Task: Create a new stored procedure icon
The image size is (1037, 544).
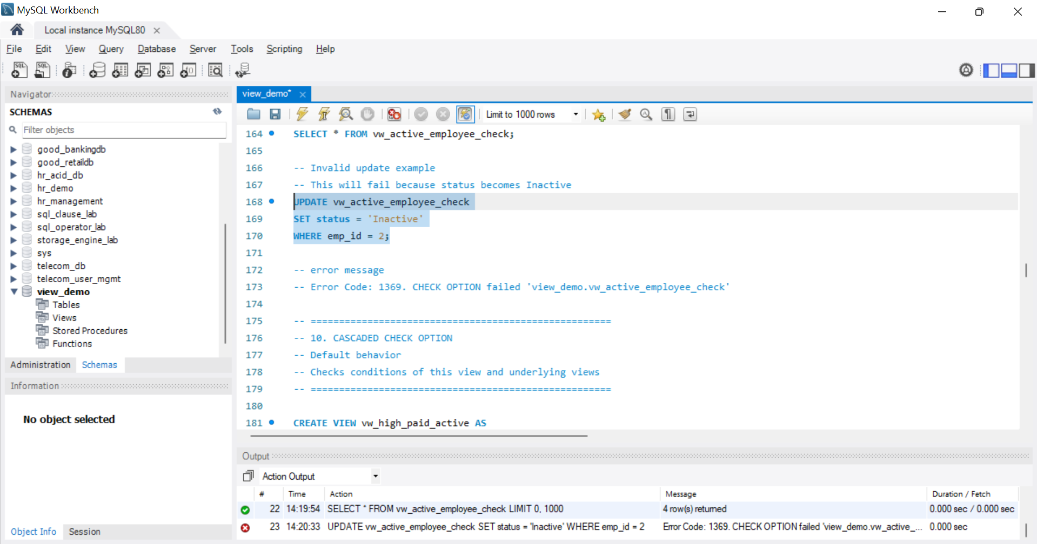Action: coord(165,70)
